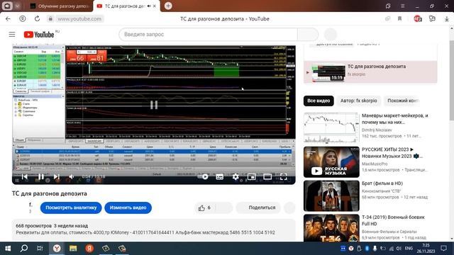Select the Все видео filter chip
Viewport: 454px width, 255px height.
[319, 101]
